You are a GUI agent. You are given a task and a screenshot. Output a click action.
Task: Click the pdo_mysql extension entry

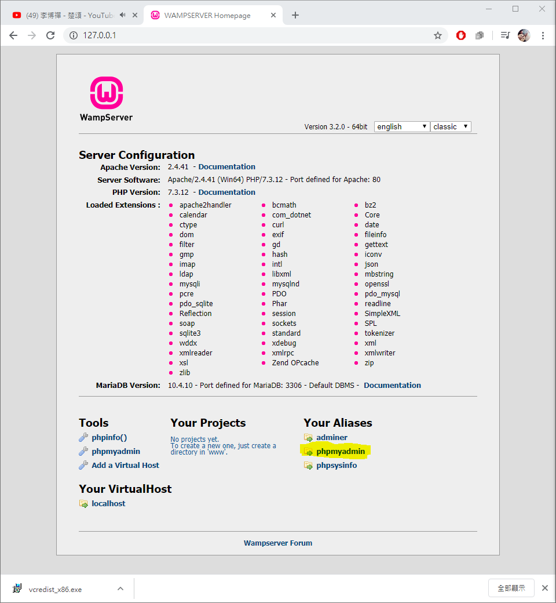pyautogui.click(x=382, y=294)
